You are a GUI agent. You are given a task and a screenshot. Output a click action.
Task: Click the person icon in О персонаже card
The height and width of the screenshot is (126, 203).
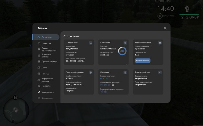pos(90,43)
